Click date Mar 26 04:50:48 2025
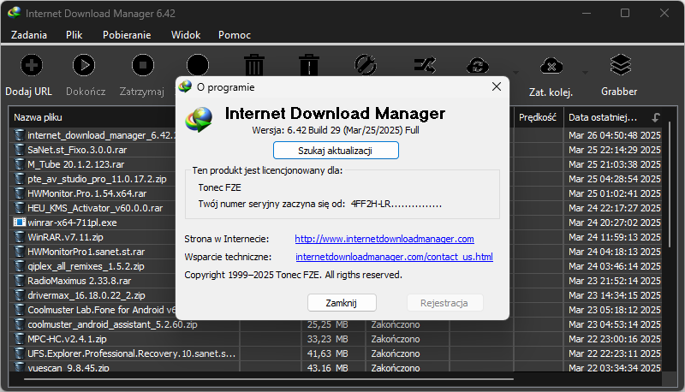The image size is (685, 392). (615, 135)
